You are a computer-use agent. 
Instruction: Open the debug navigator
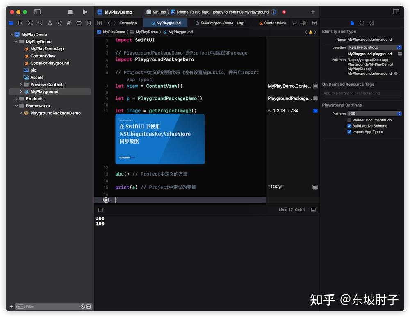[x=69, y=23]
